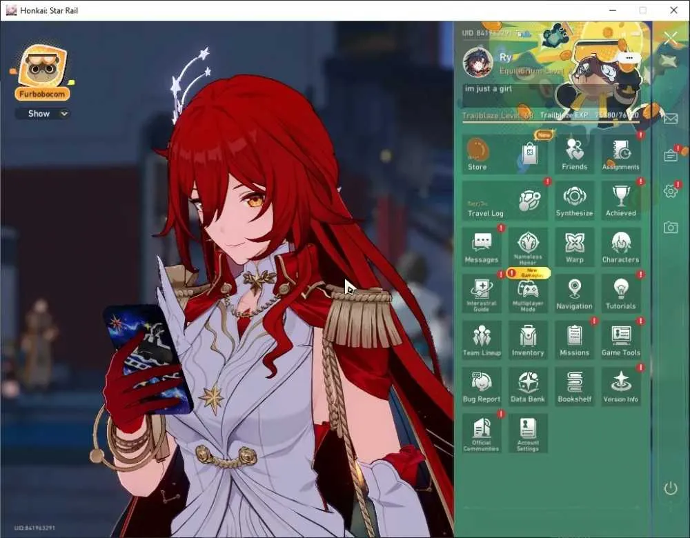
Task: Open Missions
Action: [574, 341]
